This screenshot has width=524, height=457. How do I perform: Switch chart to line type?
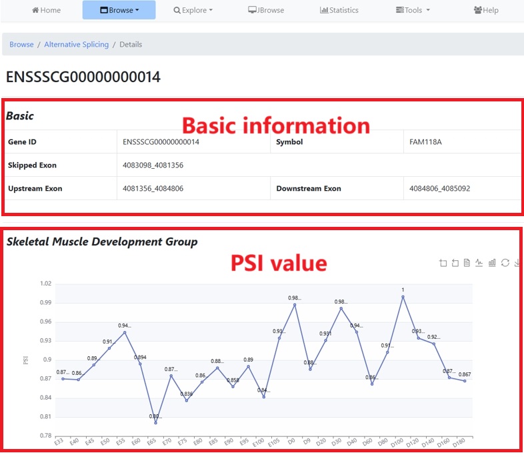[x=479, y=263]
